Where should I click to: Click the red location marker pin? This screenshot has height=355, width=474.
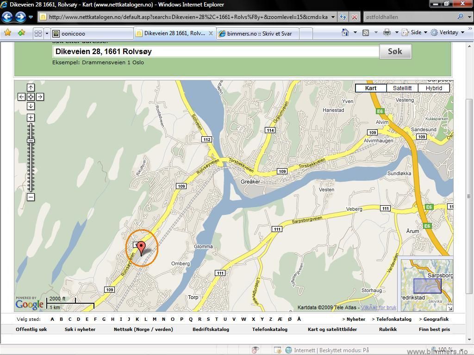pyautogui.click(x=141, y=248)
